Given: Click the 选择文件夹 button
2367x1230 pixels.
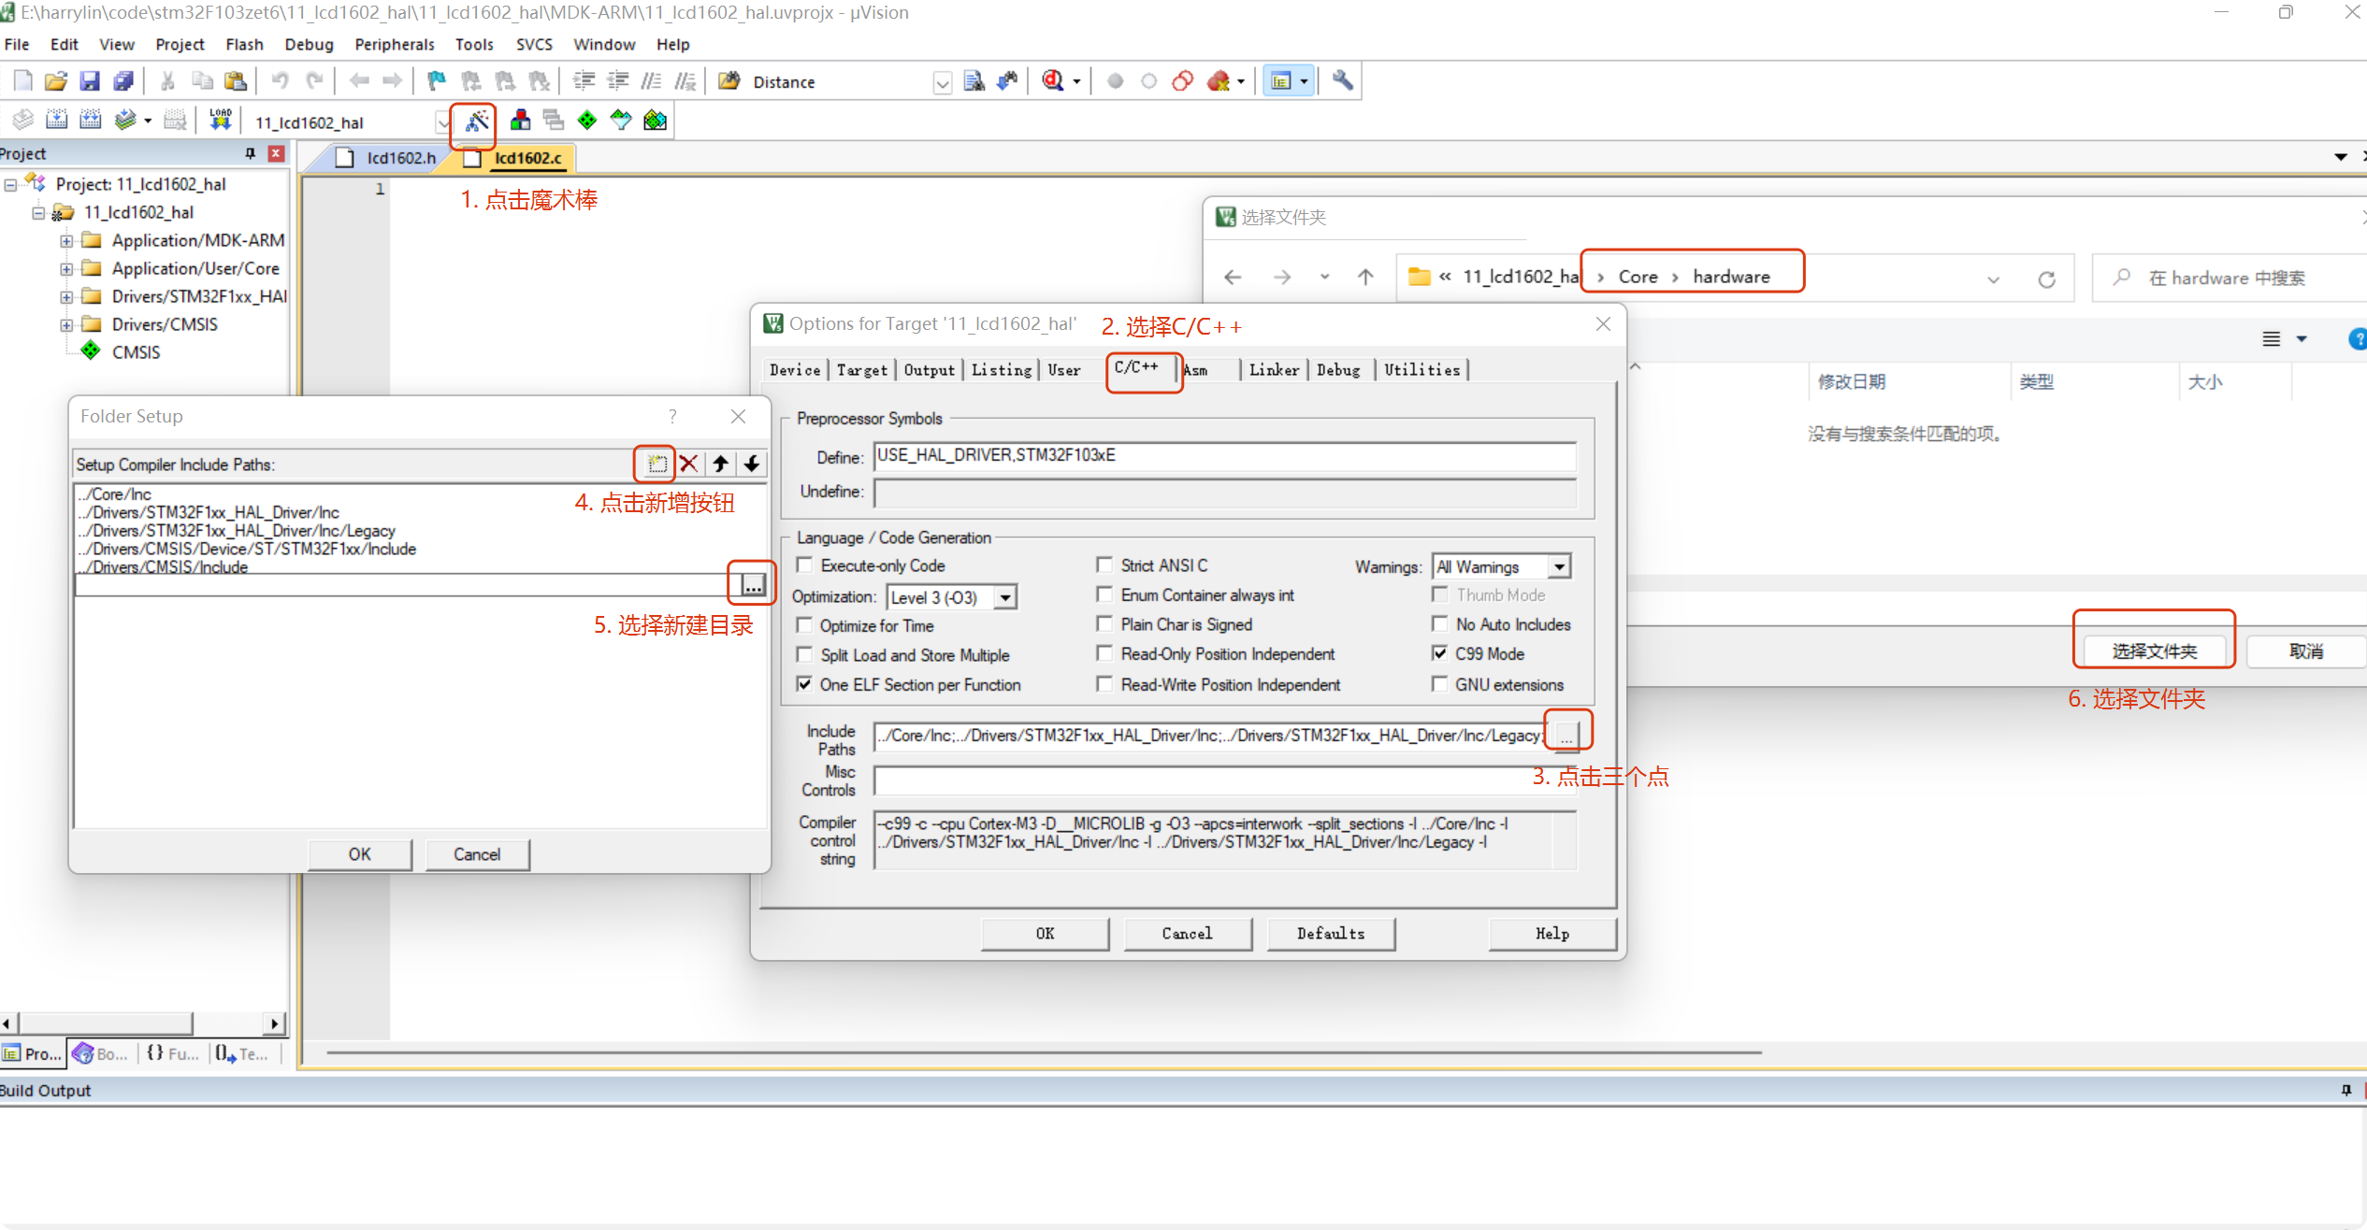Looking at the screenshot, I should pos(2154,651).
